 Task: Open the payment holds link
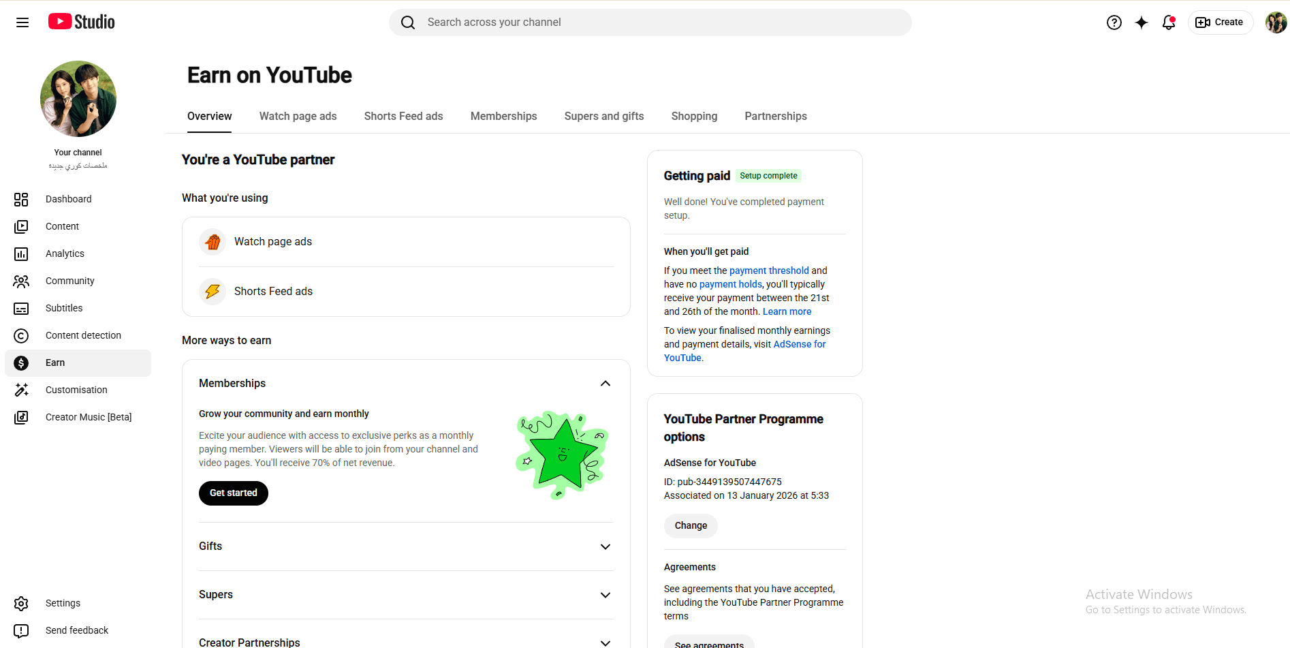pyautogui.click(x=731, y=284)
